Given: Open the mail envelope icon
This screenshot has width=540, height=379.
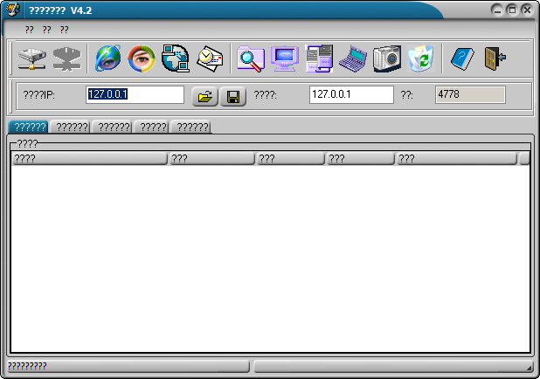Looking at the screenshot, I should tap(210, 59).
